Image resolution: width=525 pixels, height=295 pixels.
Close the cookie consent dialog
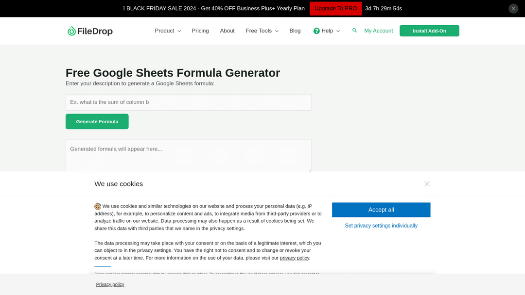[x=427, y=184]
